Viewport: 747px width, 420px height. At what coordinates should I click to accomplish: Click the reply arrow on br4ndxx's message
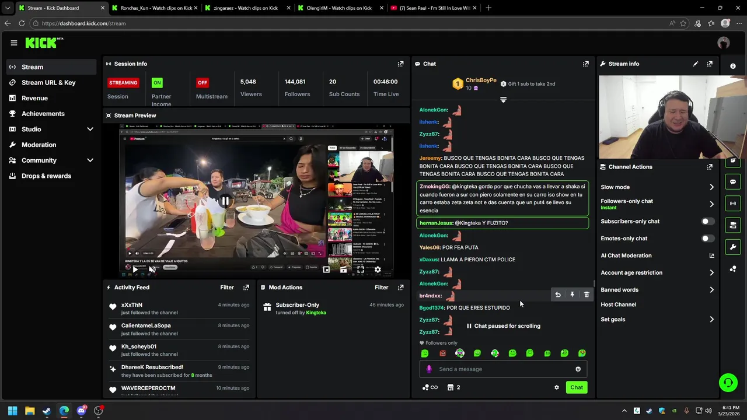click(x=558, y=295)
